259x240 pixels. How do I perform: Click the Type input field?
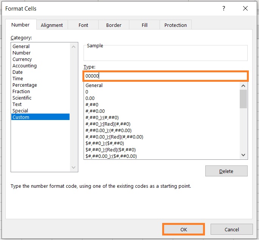(166, 76)
